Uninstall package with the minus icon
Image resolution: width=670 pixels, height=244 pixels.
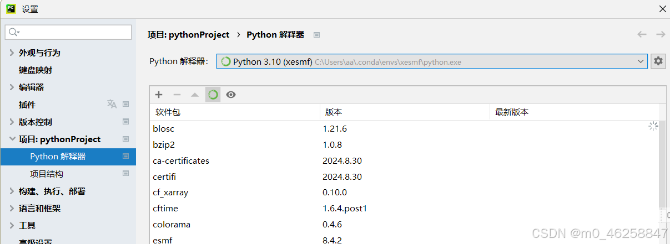point(177,95)
